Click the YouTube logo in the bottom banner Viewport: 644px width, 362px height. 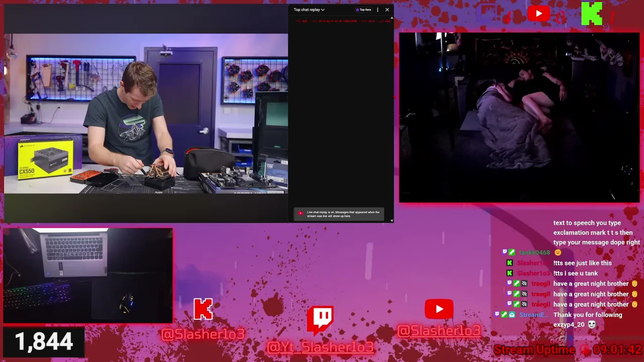(x=439, y=309)
